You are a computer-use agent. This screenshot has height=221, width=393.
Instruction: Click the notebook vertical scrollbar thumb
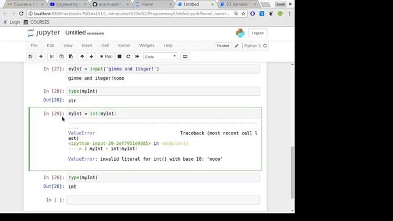point(292,173)
